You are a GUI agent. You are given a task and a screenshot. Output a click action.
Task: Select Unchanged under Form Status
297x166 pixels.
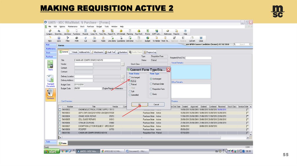[x=135, y=78]
